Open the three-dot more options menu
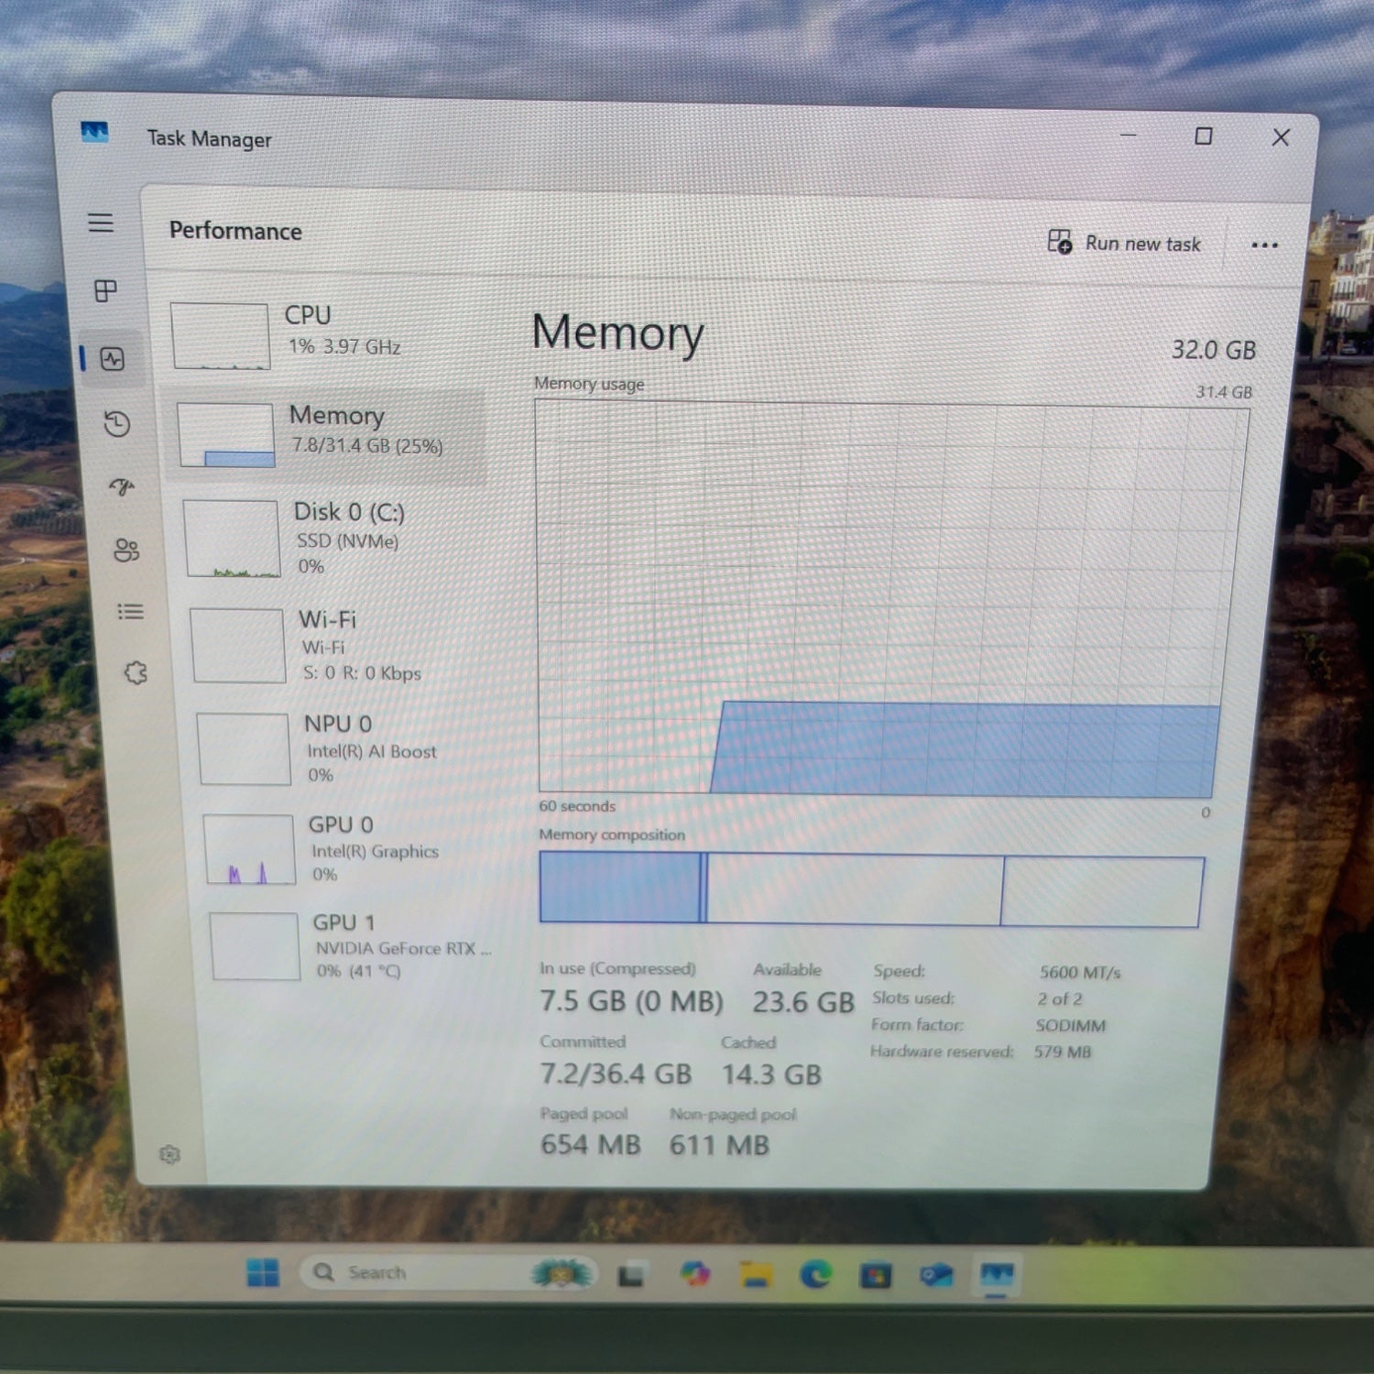Viewport: 1374px width, 1374px height. (x=1264, y=245)
